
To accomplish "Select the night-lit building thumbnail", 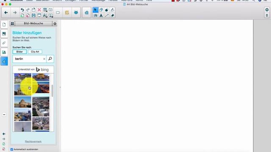I will [41, 77].
